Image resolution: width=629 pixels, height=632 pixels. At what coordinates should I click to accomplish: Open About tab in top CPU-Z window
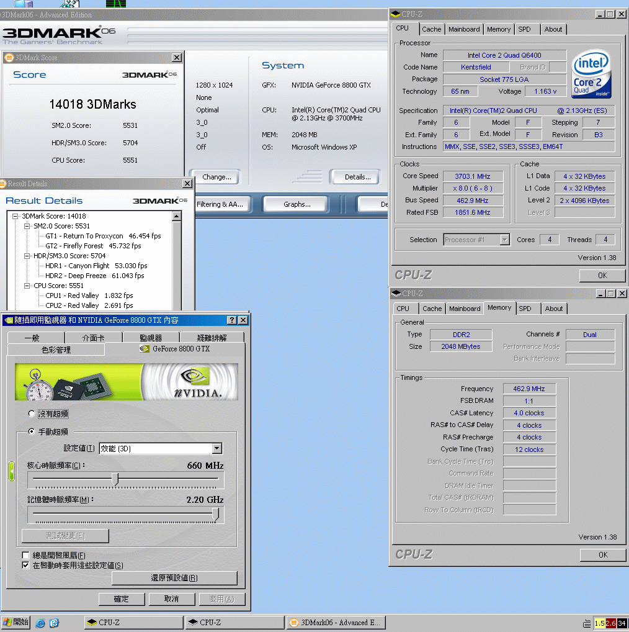[x=553, y=29]
